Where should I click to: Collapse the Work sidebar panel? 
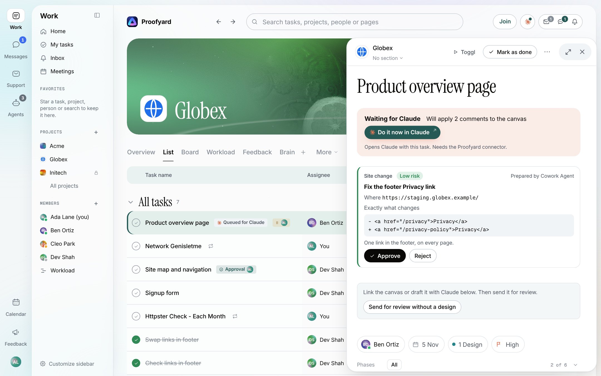pos(97,15)
